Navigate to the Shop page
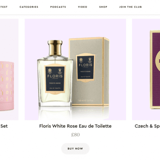Screen dimensions: 160x160 click(103, 7)
